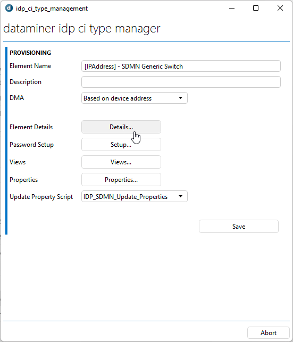
Task: Click the Properties... button
Action: (121, 179)
